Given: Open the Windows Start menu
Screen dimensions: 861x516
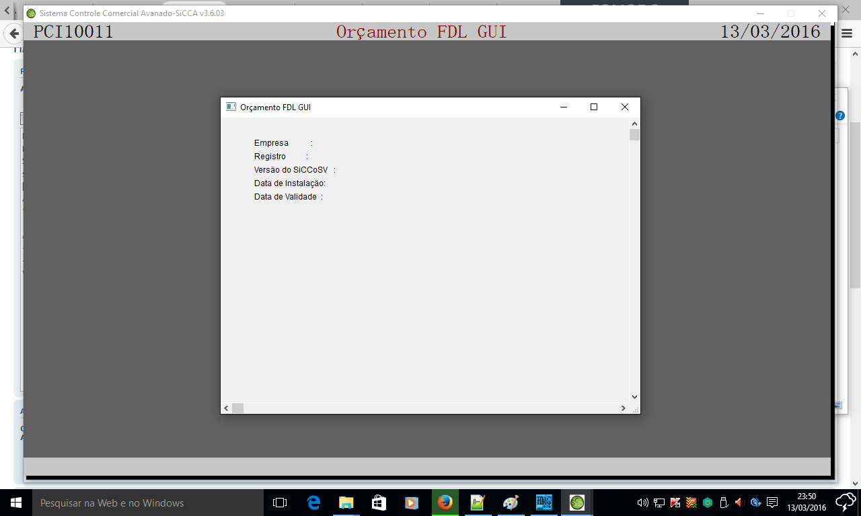Looking at the screenshot, I should coord(15,503).
